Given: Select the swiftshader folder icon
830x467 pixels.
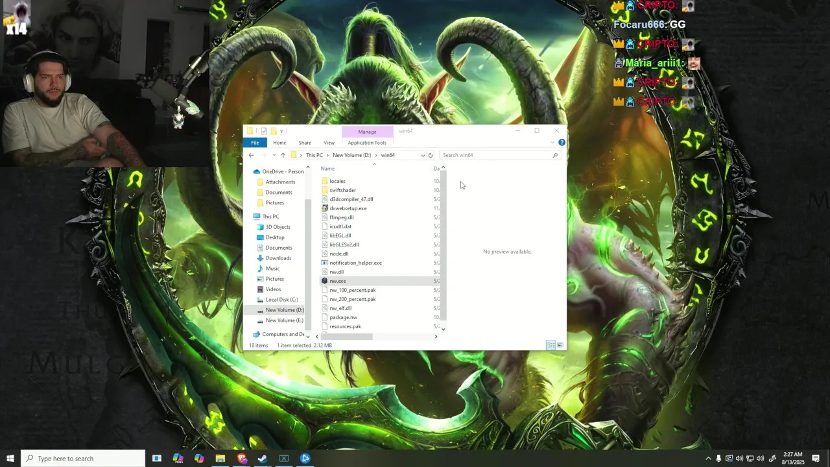Looking at the screenshot, I should pyautogui.click(x=325, y=190).
